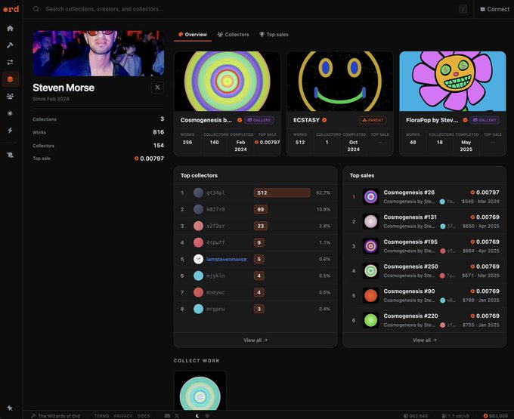Go to Home via the sidebar house icon
514x419 pixels.
[10, 29]
